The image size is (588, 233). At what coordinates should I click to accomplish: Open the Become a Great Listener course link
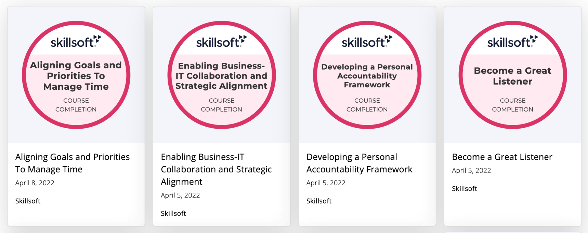(502, 157)
